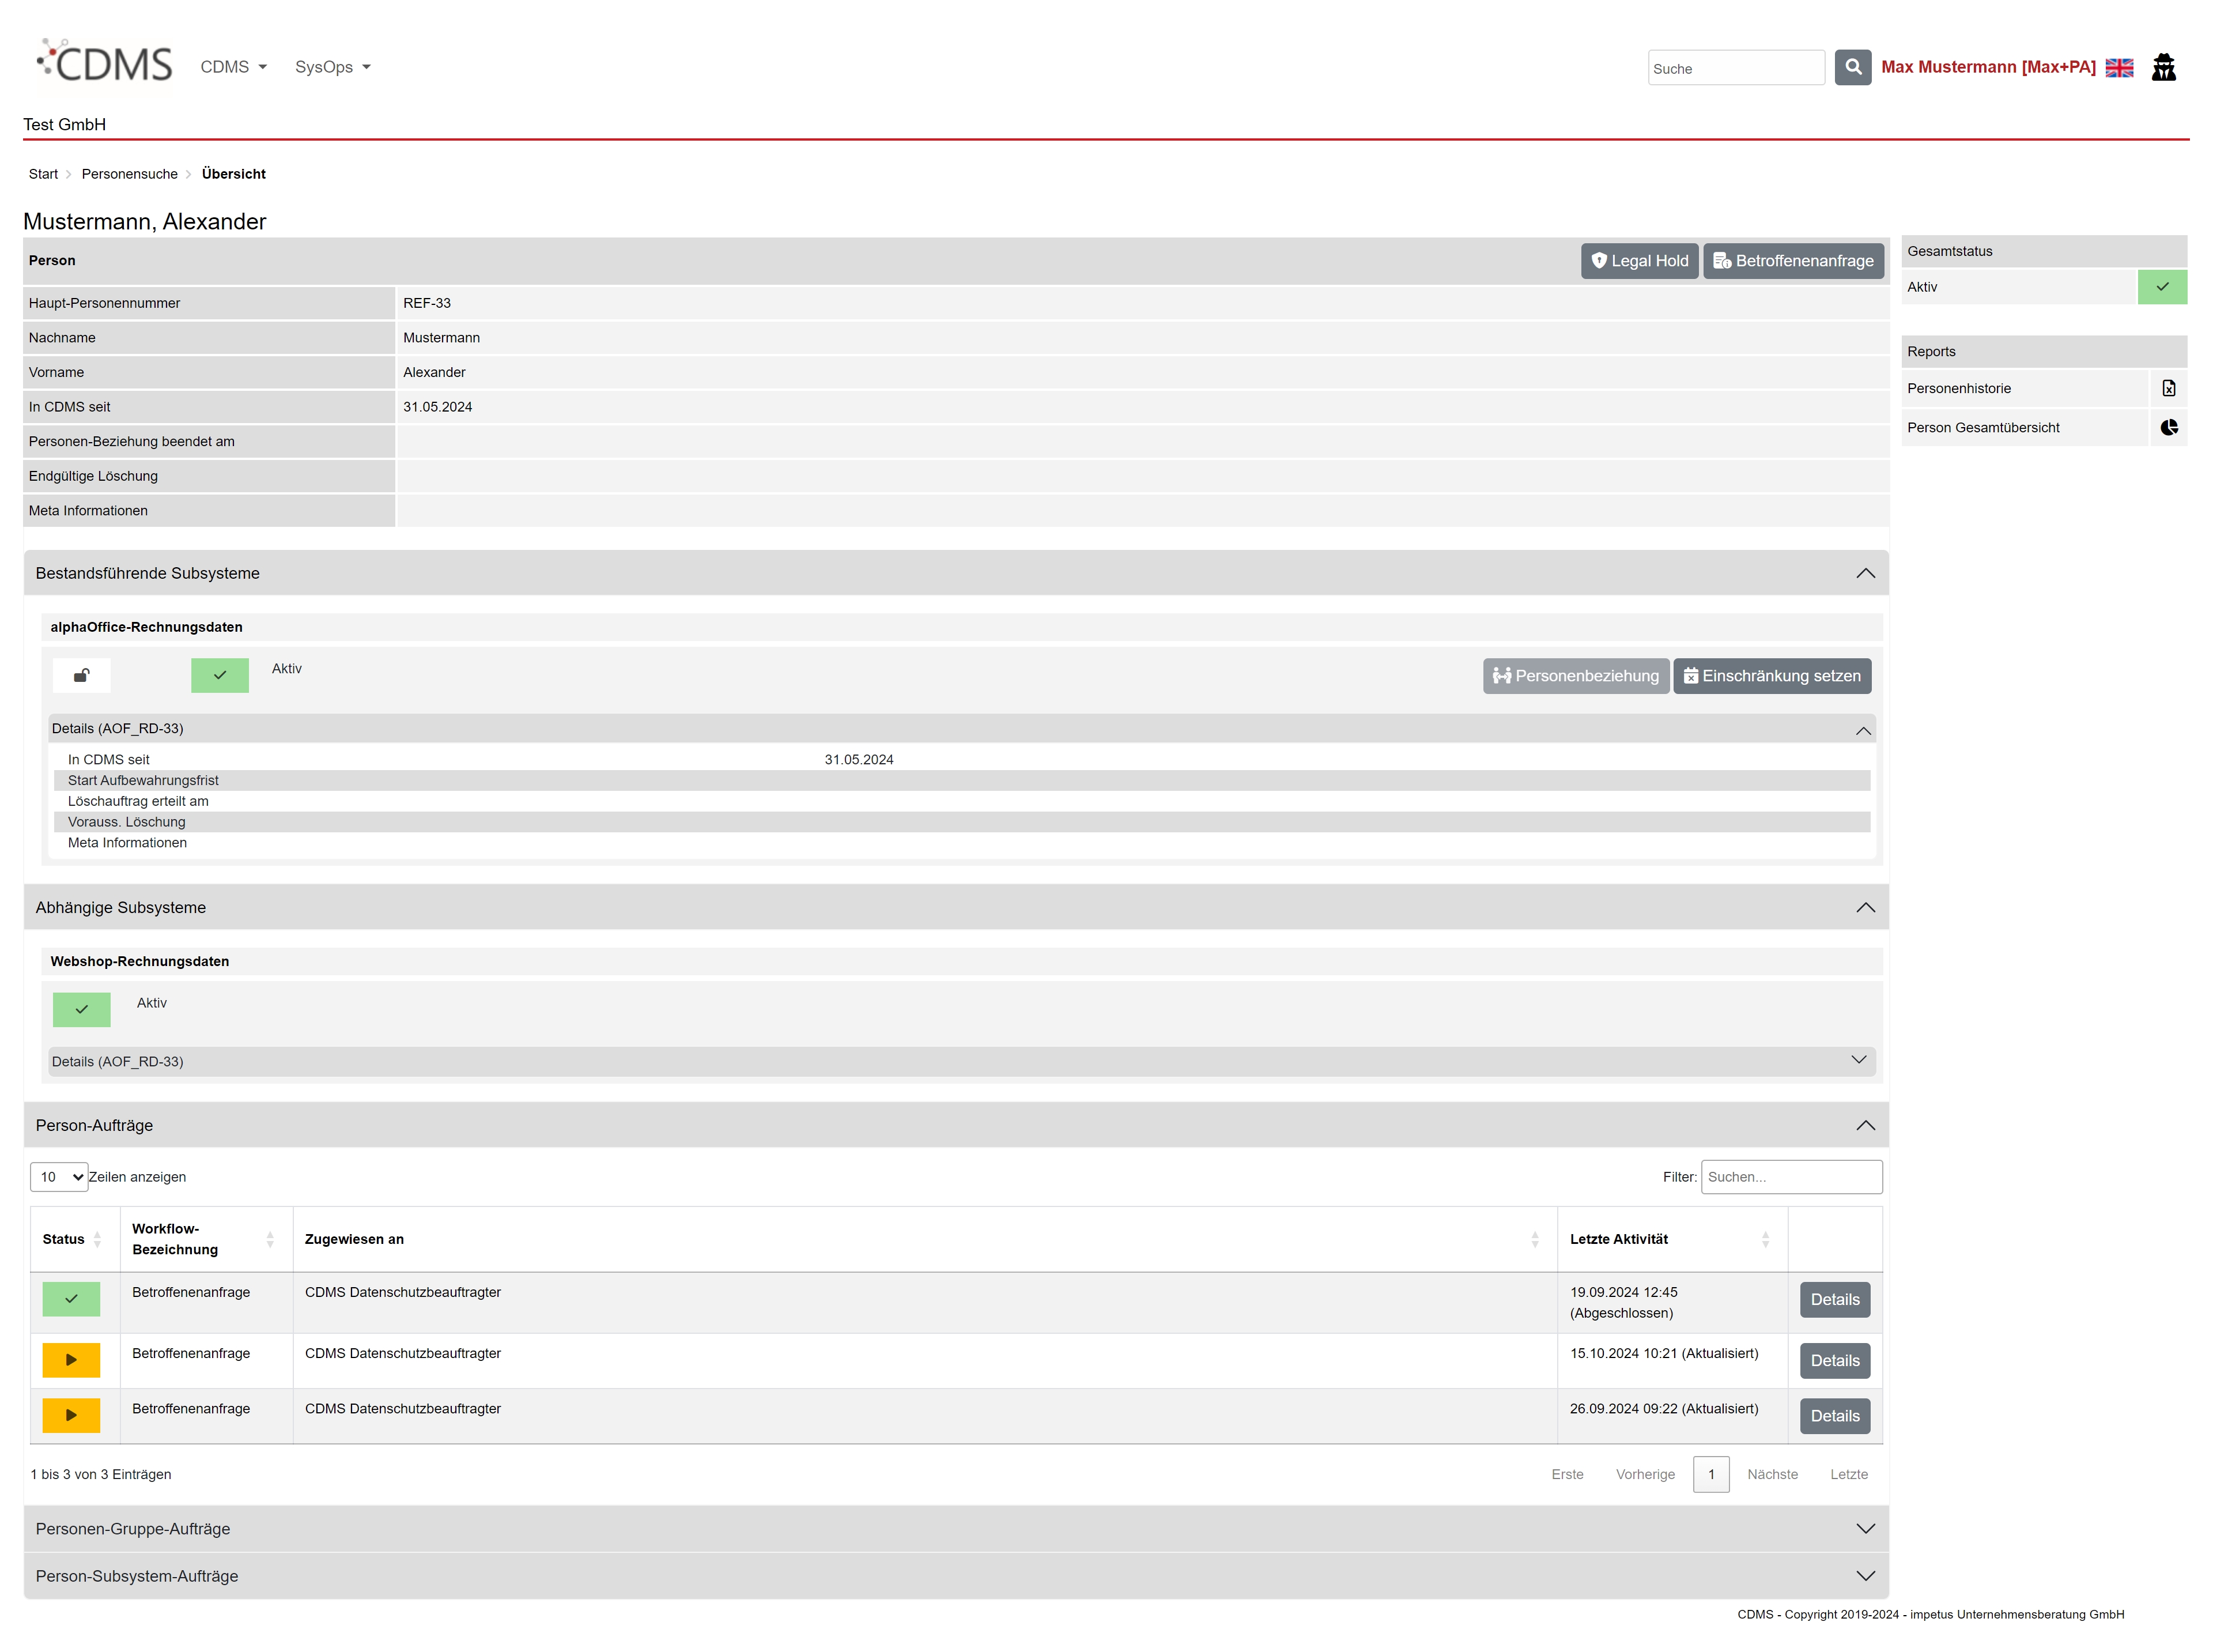
Task: Click the green status check under Webshop-Rechnungsdaten
Action: [x=82, y=1009]
